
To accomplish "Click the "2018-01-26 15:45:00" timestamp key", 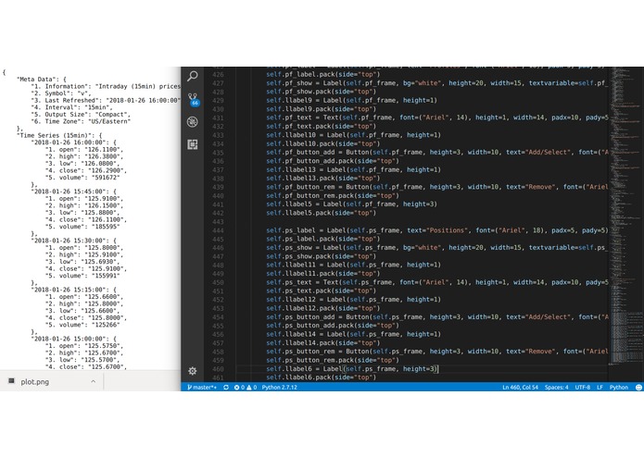I will [69, 191].
